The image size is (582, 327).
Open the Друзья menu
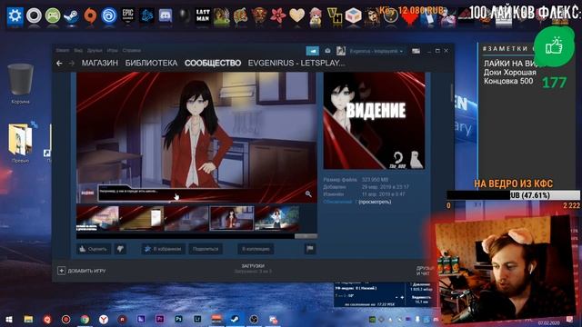(x=95, y=51)
